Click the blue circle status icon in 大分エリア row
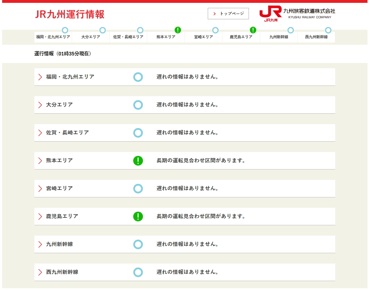The width and height of the screenshot is (370, 290). [138, 105]
